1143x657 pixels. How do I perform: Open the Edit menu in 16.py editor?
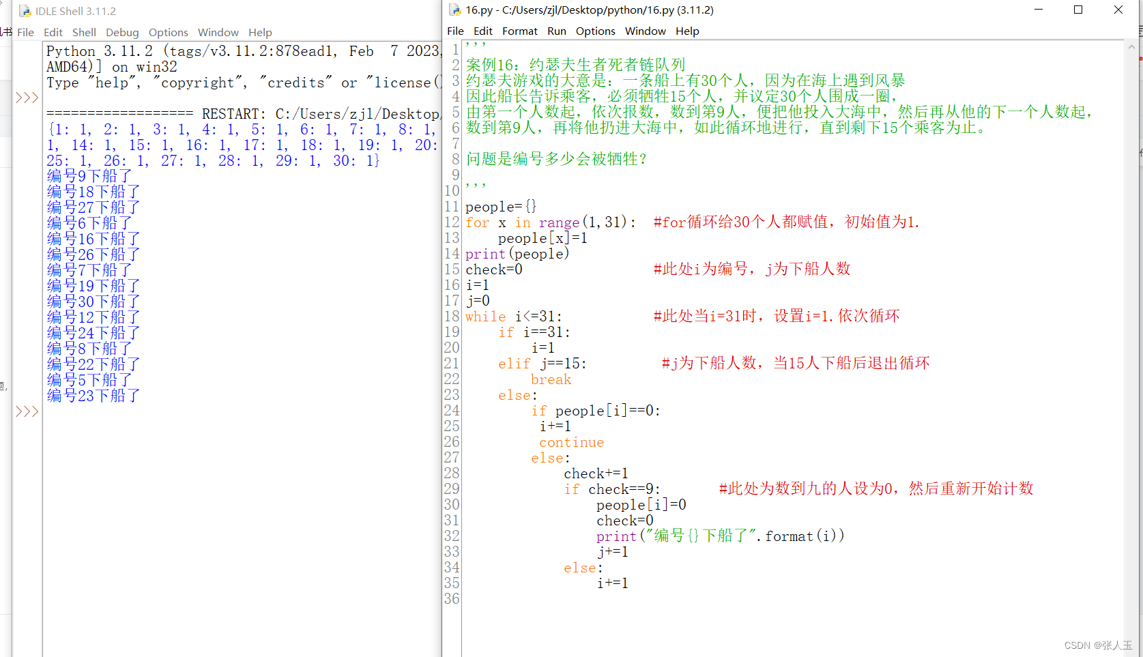483,31
